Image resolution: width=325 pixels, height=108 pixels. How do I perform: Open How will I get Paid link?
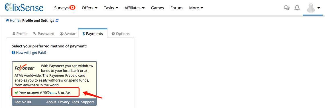[x=31, y=53]
